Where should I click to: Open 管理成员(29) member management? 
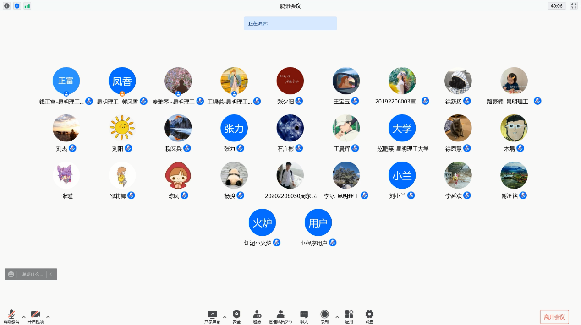point(280,315)
